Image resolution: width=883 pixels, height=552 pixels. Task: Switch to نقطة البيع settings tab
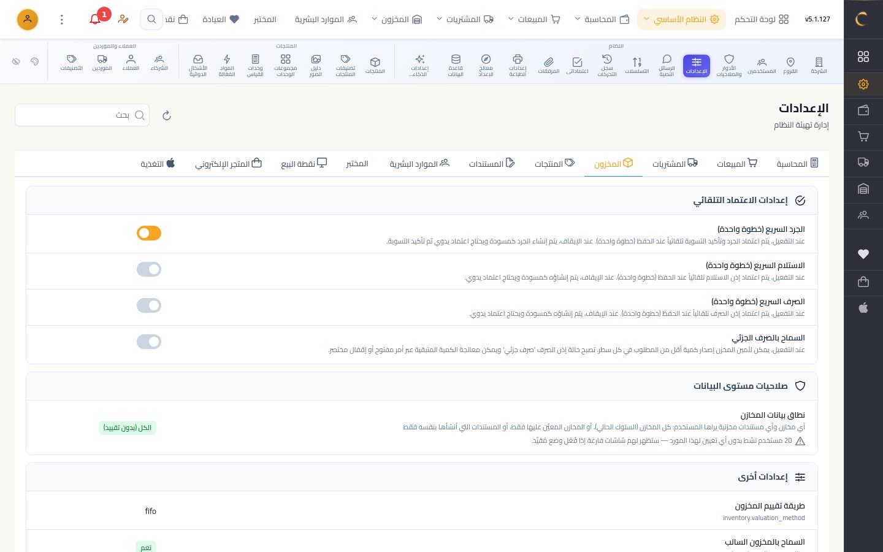(304, 164)
